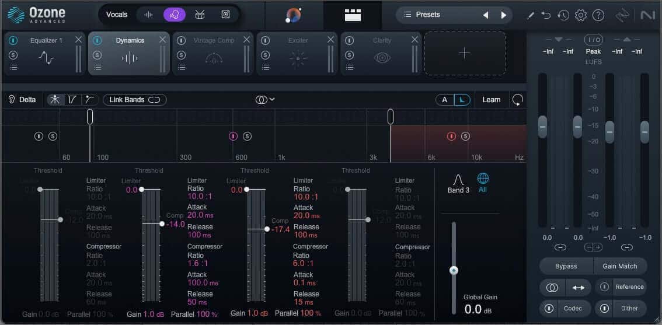Toggle Exciter module power

[x=266, y=40]
